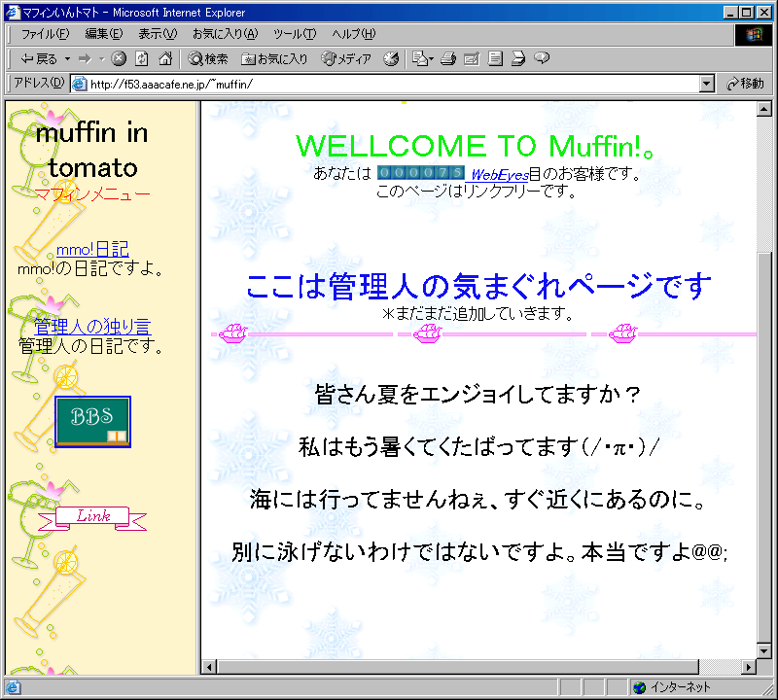Click the Link ribbon banner
The image size is (778, 700).
click(92, 518)
